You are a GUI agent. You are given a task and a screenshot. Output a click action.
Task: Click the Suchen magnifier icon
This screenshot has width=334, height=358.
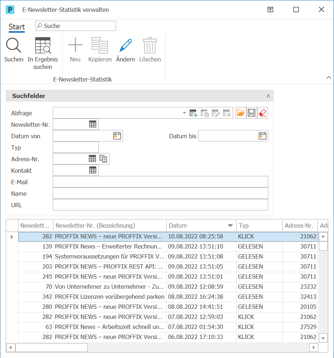(x=14, y=45)
